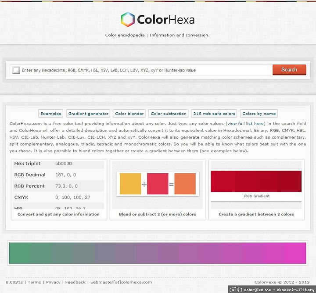The width and height of the screenshot is (316, 293).
Task: Open the Gradient generator tab
Action: (x=88, y=114)
